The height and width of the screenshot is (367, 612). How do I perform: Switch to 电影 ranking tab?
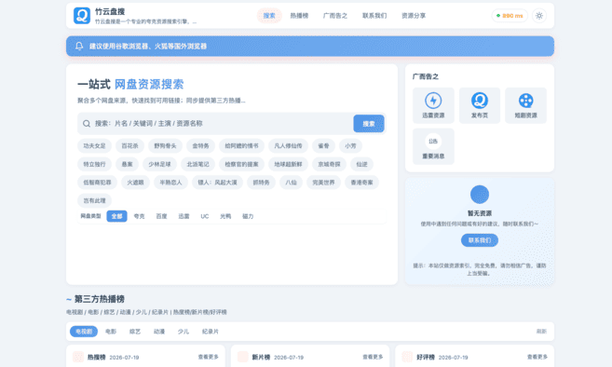[x=111, y=332]
